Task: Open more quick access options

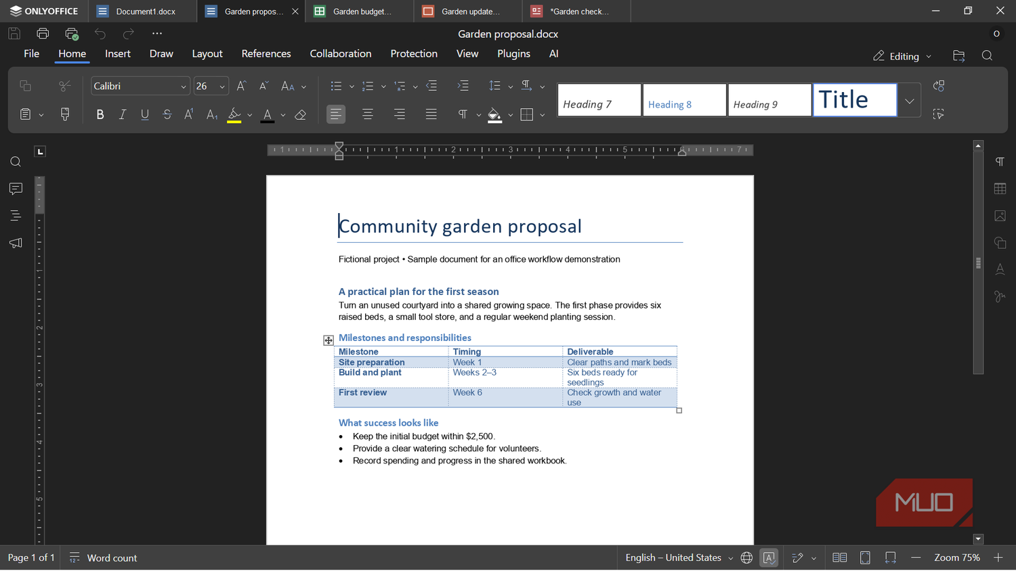Action: 157,34
